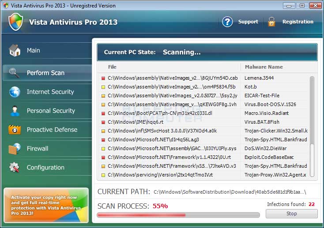Select the Virus.Boot-DOS.V.1526 entry
The height and width of the screenshot is (228, 324).
click(x=270, y=104)
